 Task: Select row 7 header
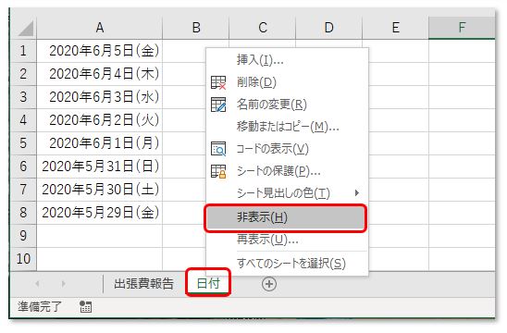[23, 190]
